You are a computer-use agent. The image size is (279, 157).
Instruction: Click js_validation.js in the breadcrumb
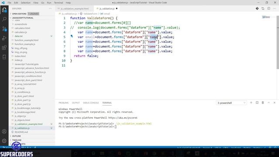click(x=69, y=14)
